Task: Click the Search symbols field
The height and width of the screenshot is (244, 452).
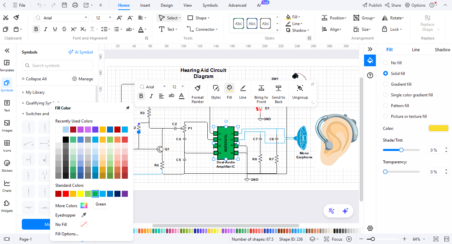Action: (x=57, y=65)
